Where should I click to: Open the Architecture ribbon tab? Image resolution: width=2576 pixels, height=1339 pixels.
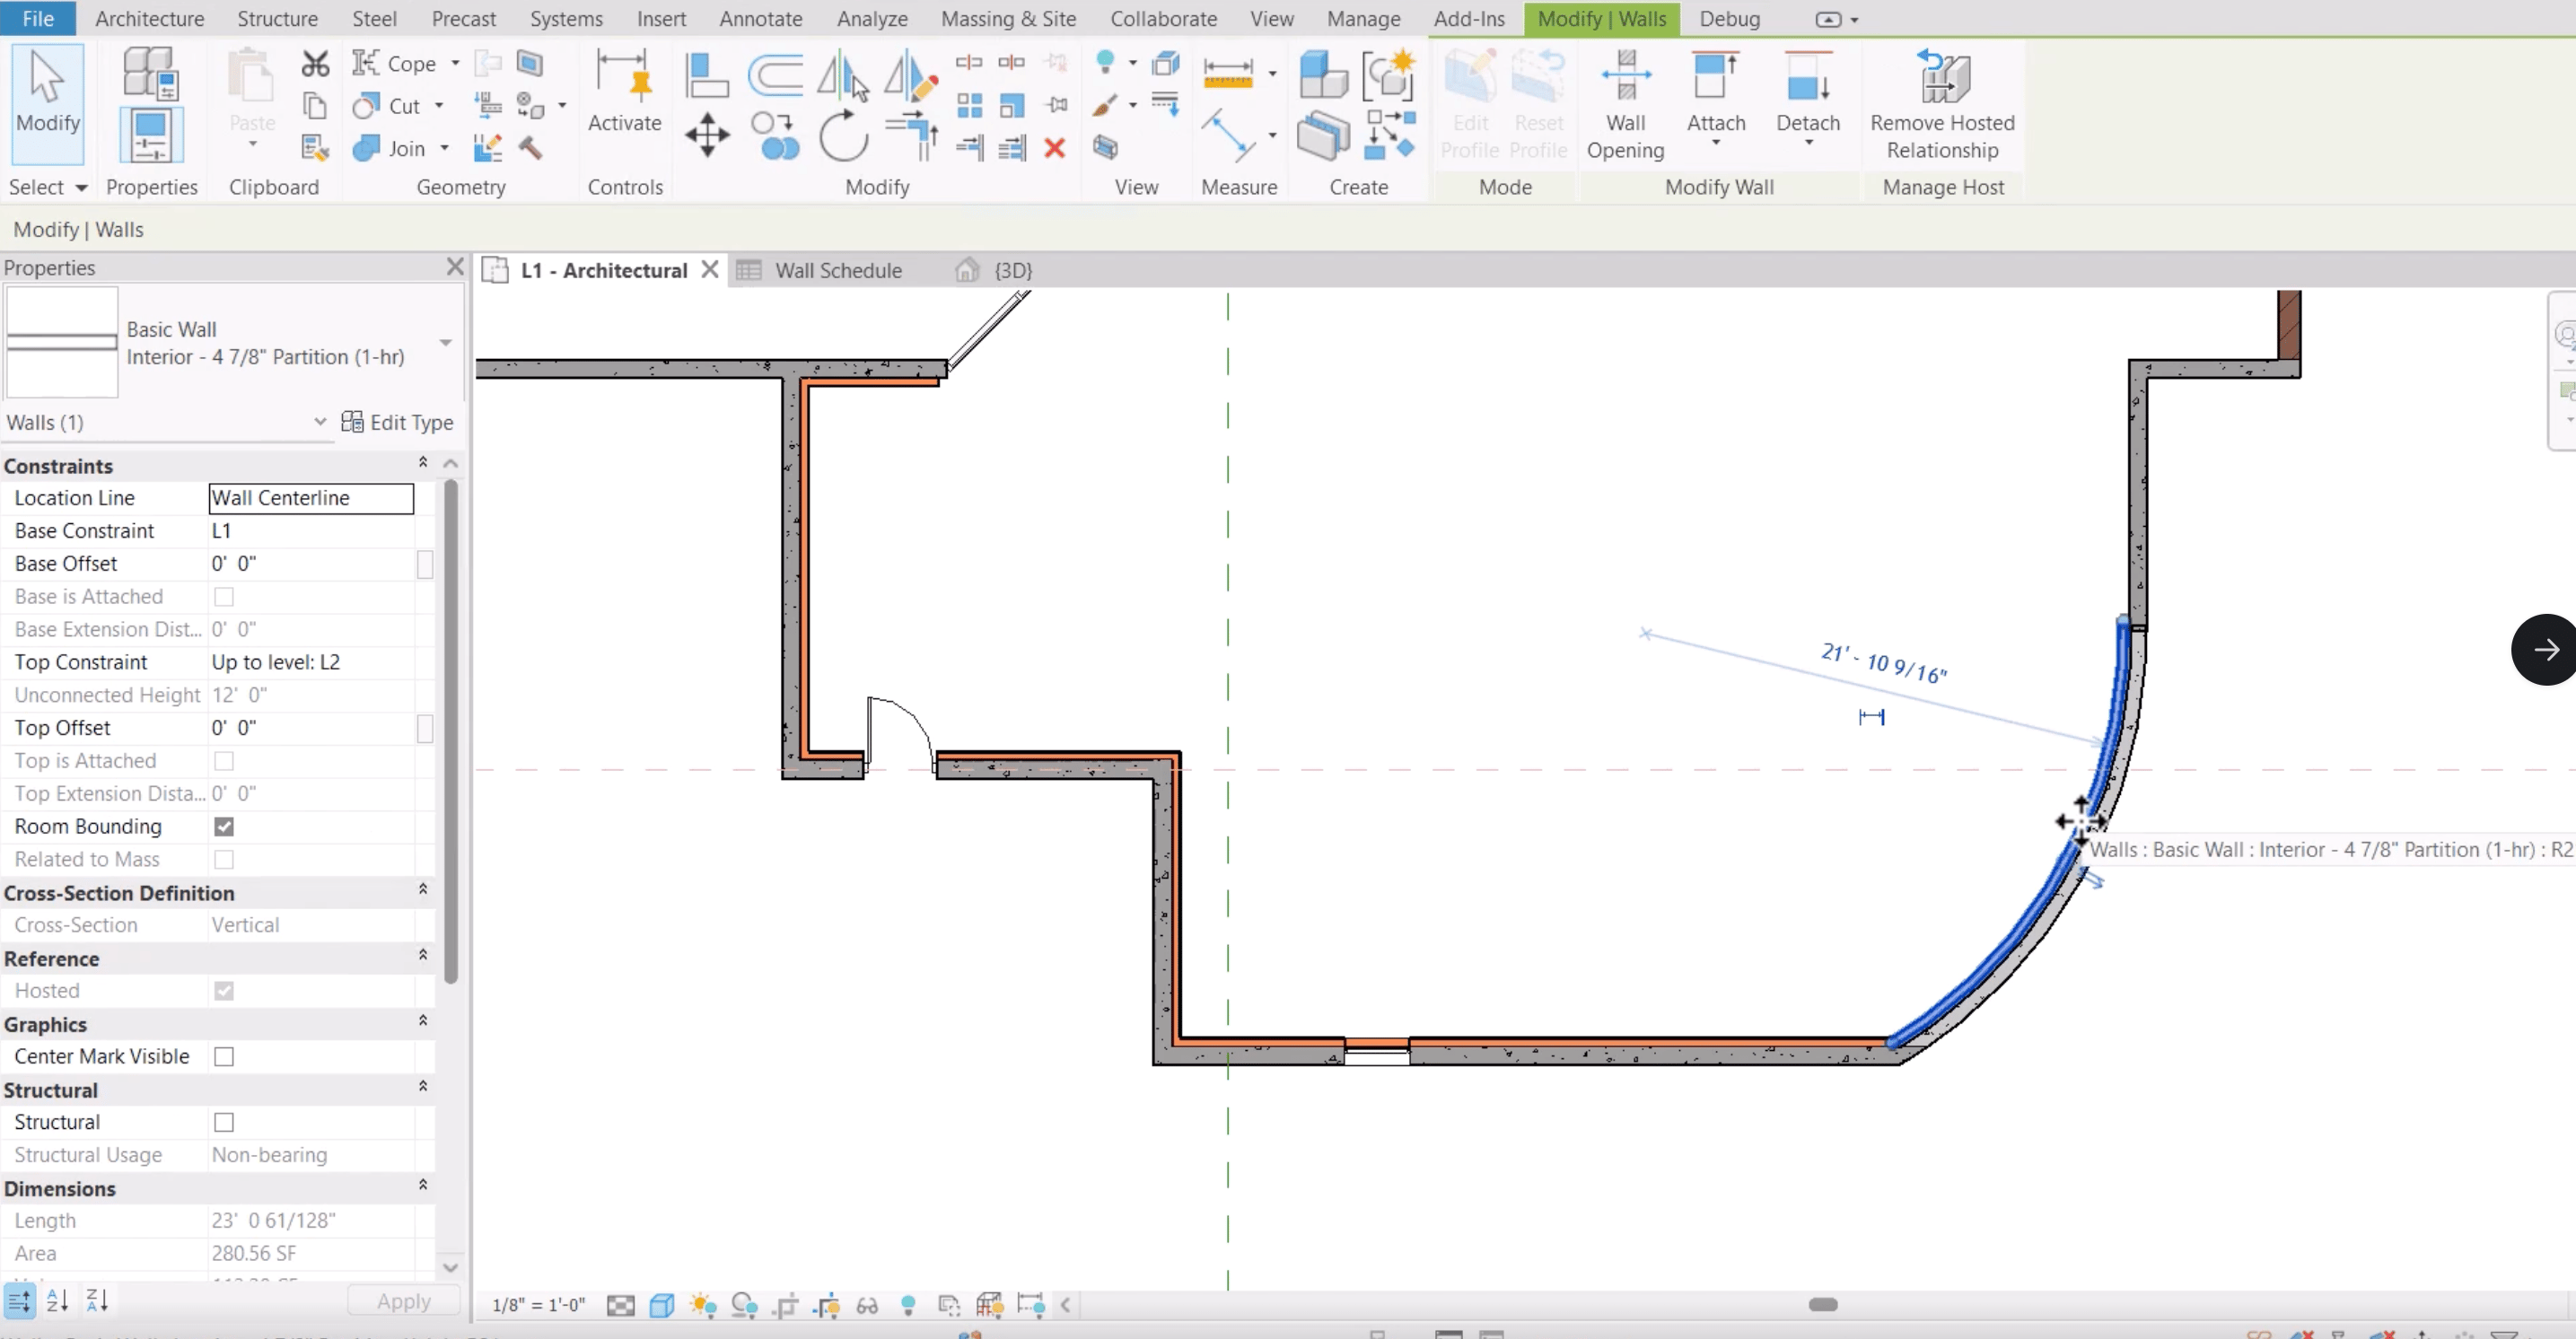pyautogui.click(x=150, y=19)
